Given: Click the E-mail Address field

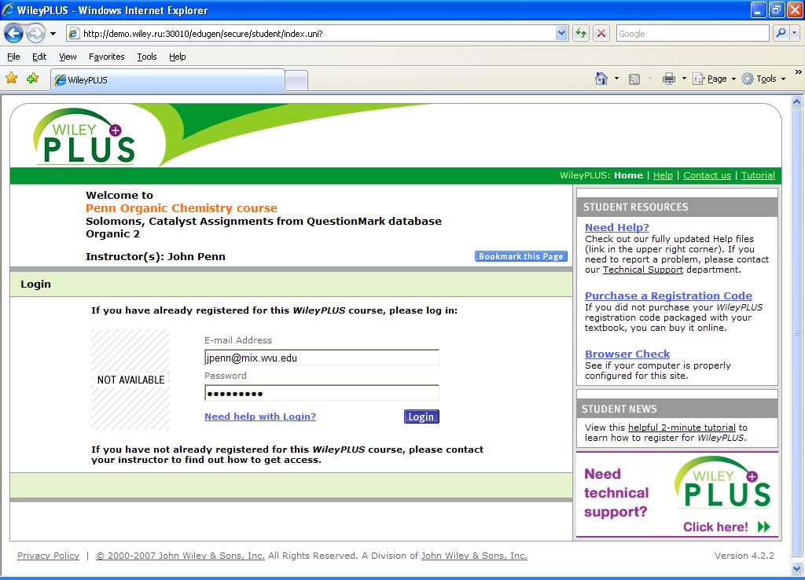Looking at the screenshot, I should tap(322, 358).
